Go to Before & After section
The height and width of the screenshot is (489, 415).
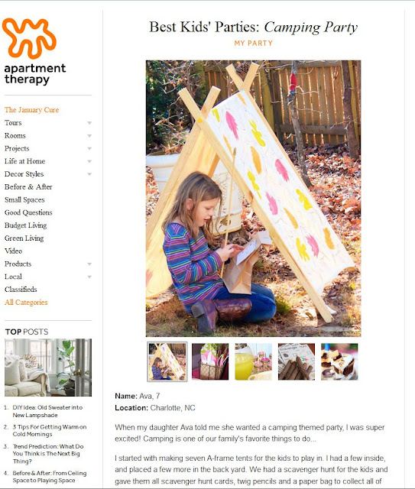coord(28,186)
